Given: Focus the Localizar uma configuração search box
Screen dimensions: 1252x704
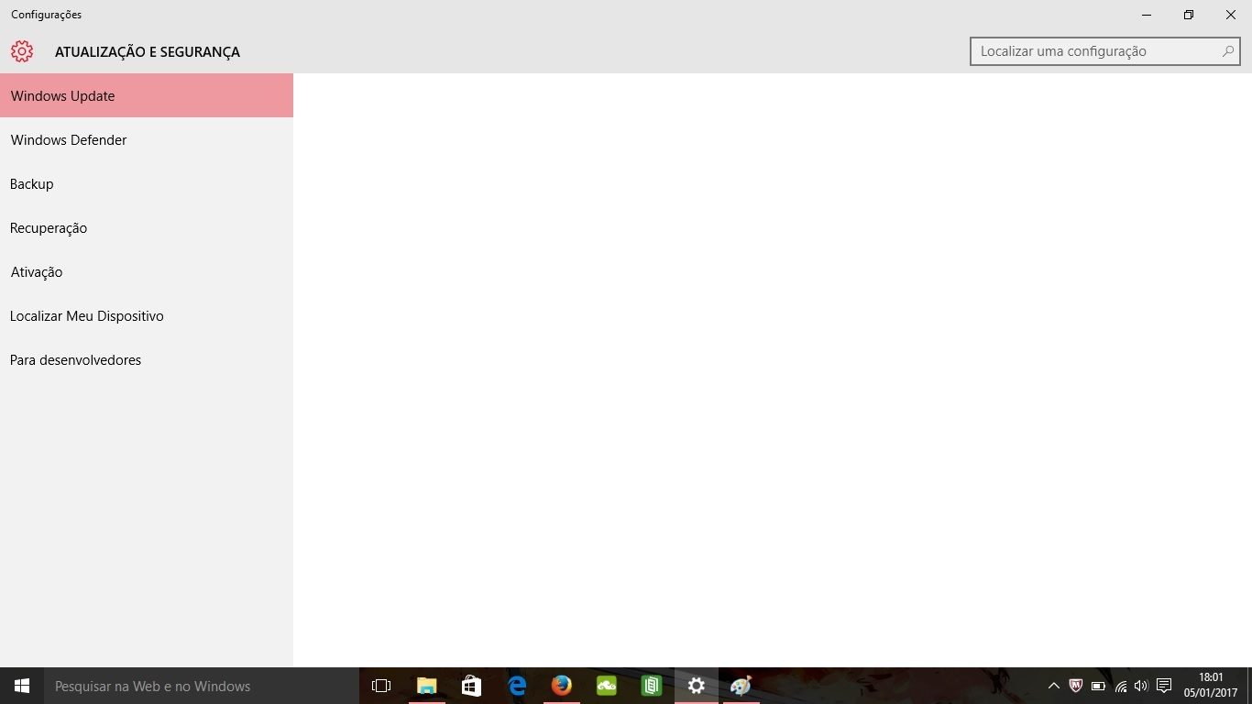Looking at the screenshot, I should click(1105, 51).
